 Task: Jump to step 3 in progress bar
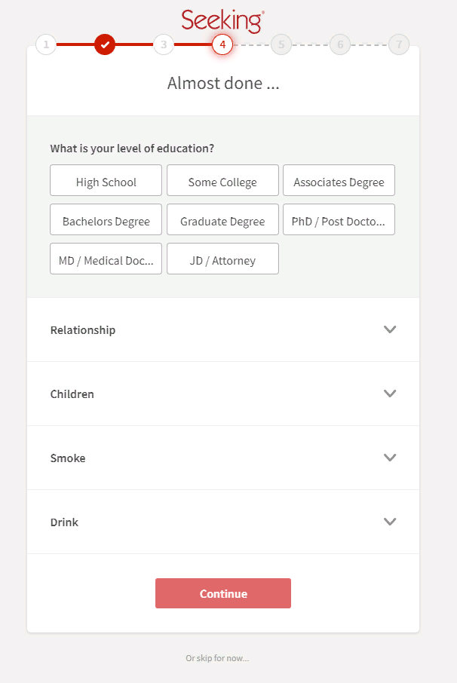click(164, 44)
